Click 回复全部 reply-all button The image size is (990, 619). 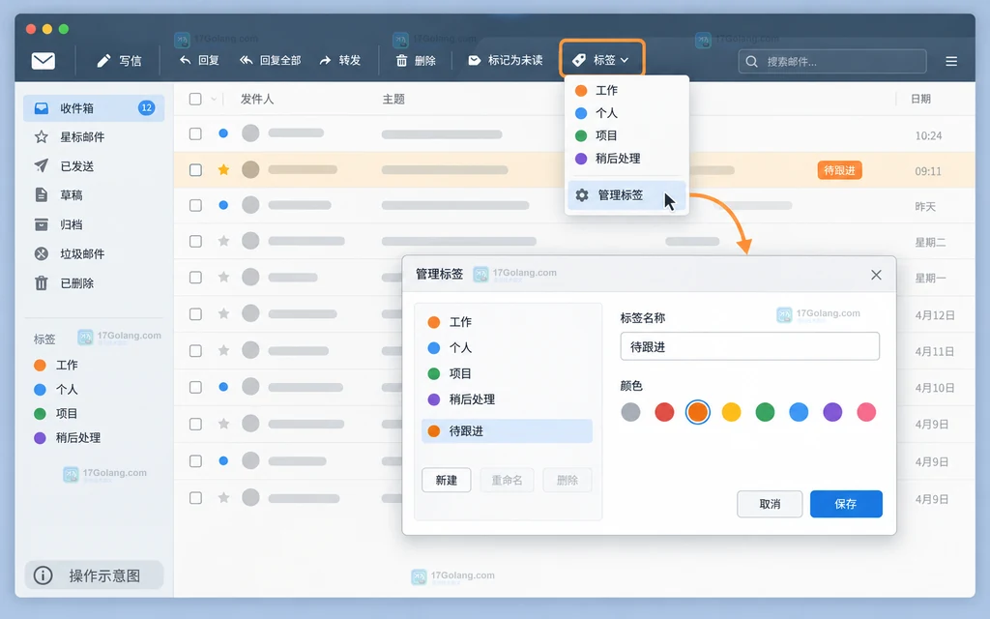pos(271,61)
